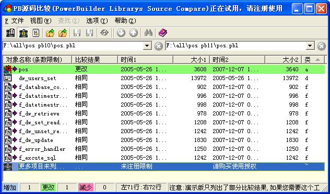Click the 更改 result in pos row
This screenshot has height=194, width=330.
click(81, 69)
